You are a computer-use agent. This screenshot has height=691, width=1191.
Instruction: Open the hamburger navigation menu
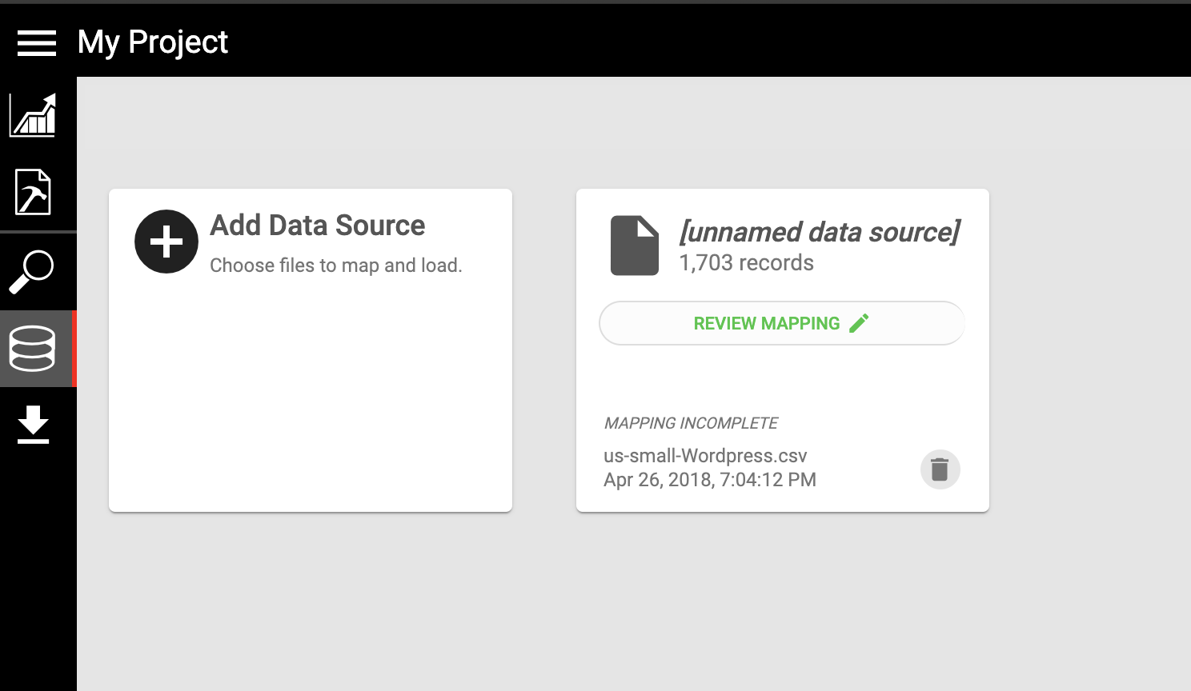tap(37, 43)
